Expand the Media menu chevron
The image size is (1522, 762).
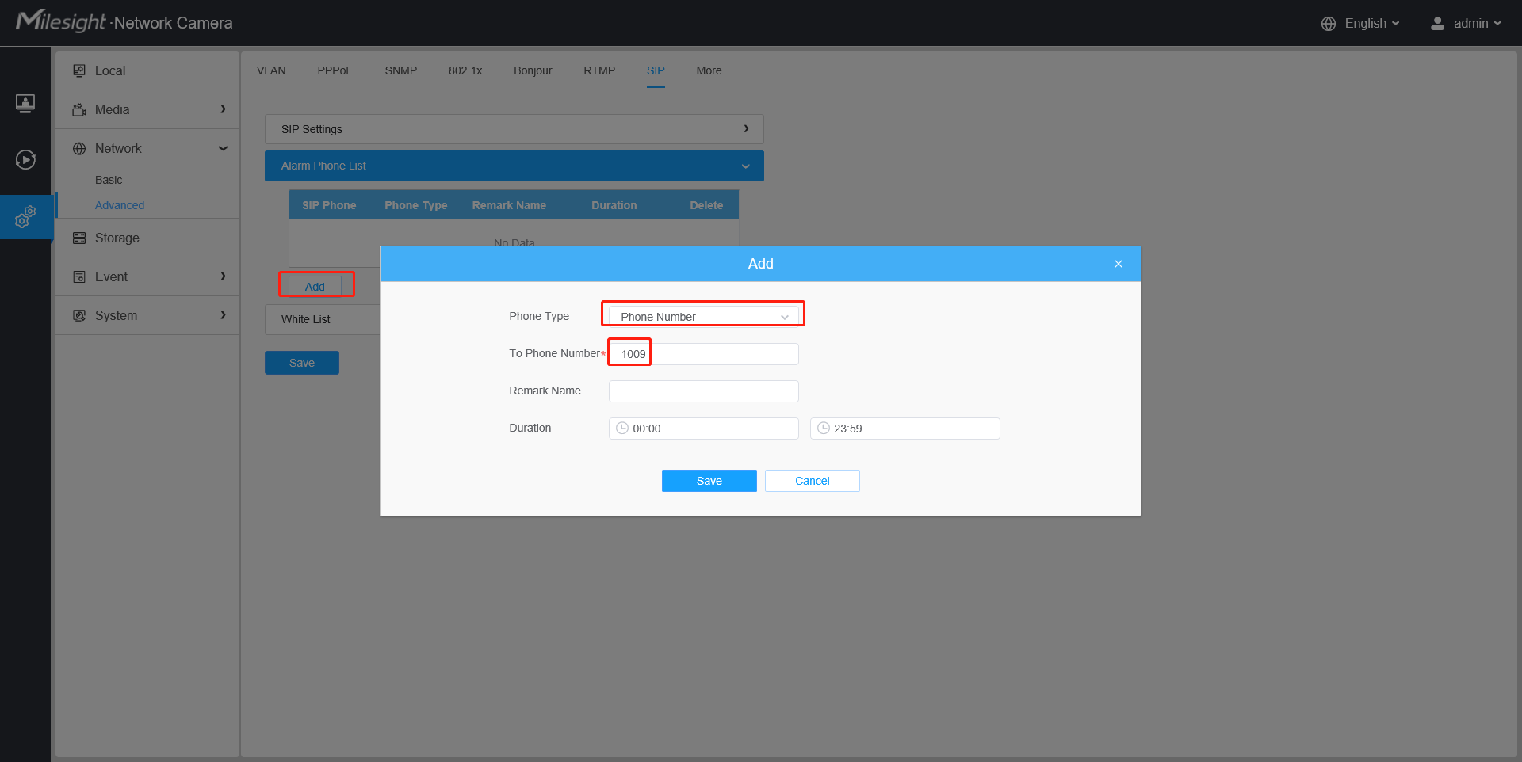point(223,109)
